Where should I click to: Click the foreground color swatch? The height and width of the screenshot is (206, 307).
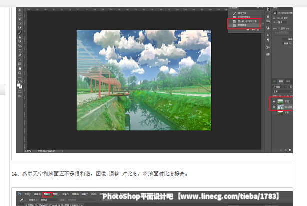[19, 85]
